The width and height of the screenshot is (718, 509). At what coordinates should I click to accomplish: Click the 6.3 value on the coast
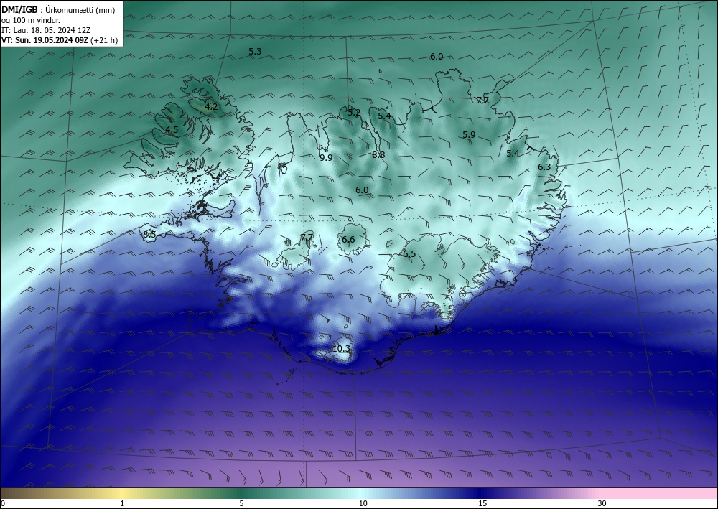tap(544, 167)
